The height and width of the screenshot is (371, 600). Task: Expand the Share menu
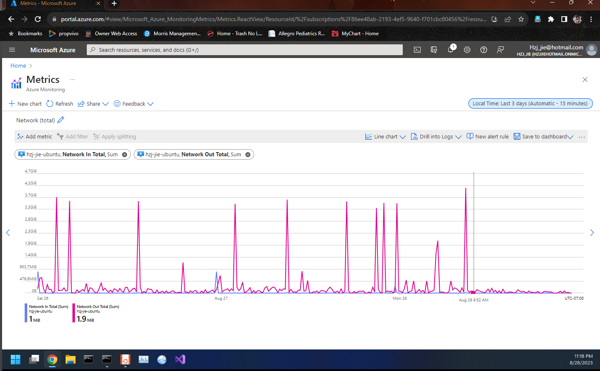pyautogui.click(x=93, y=104)
